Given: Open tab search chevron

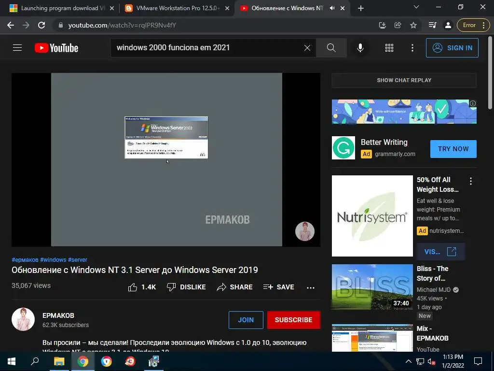Looking at the screenshot, I should (x=416, y=7).
